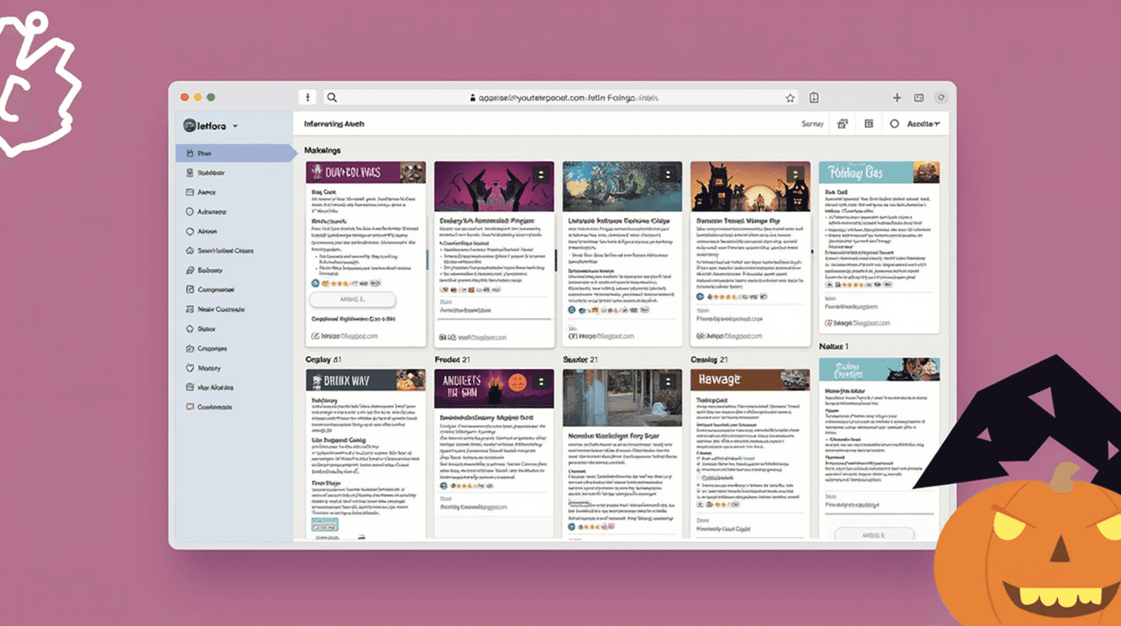The image size is (1121, 626).
Task: Click the circle icon before the account menu
Action: click(x=894, y=124)
